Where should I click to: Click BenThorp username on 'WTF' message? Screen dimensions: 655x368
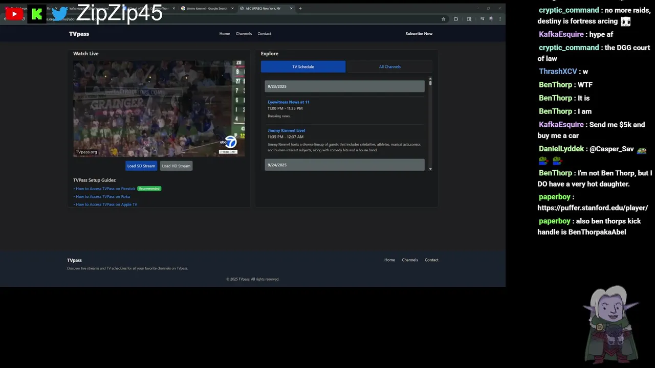coord(555,85)
